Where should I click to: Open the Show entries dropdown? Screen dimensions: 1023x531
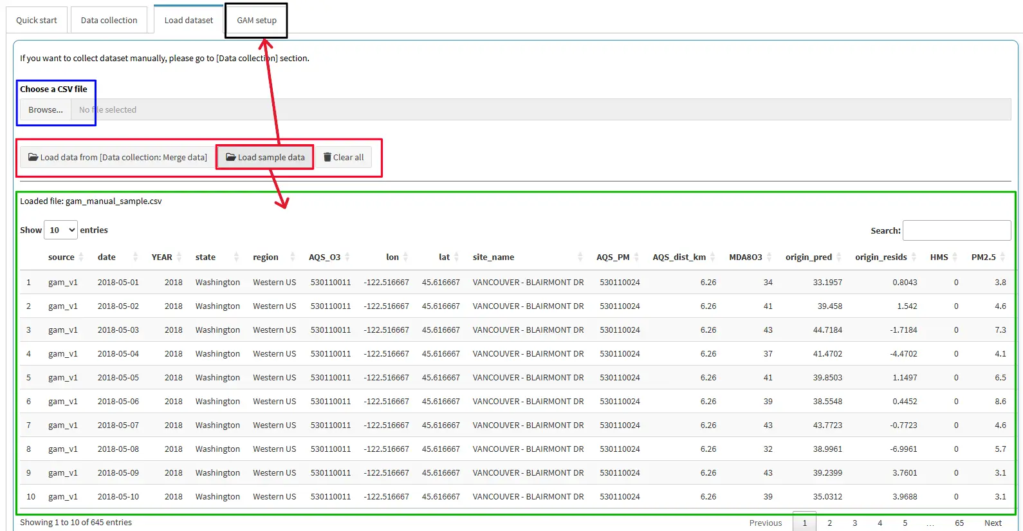[60, 230]
